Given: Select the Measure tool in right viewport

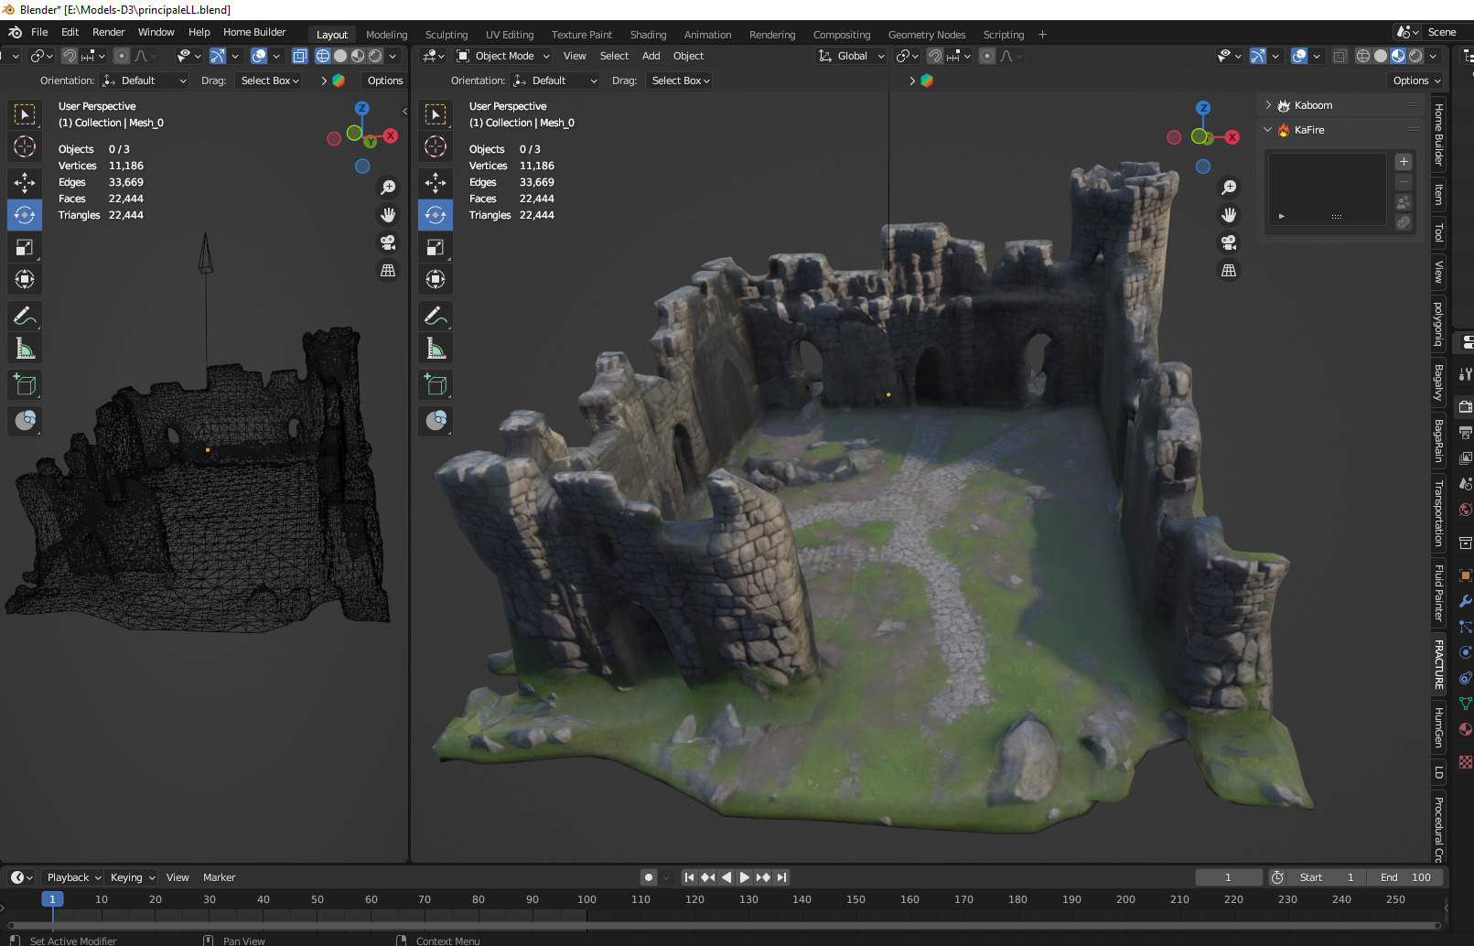Looking at the screenshot, I should coord(436,349).
